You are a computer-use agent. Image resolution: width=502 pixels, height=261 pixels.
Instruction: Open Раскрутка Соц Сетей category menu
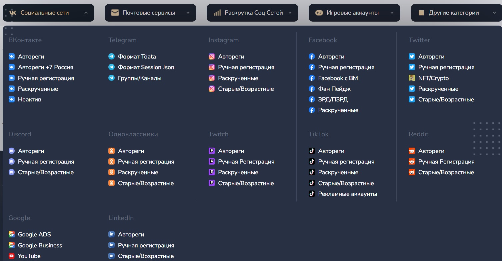pyautogui.click(x=252, y=13)
